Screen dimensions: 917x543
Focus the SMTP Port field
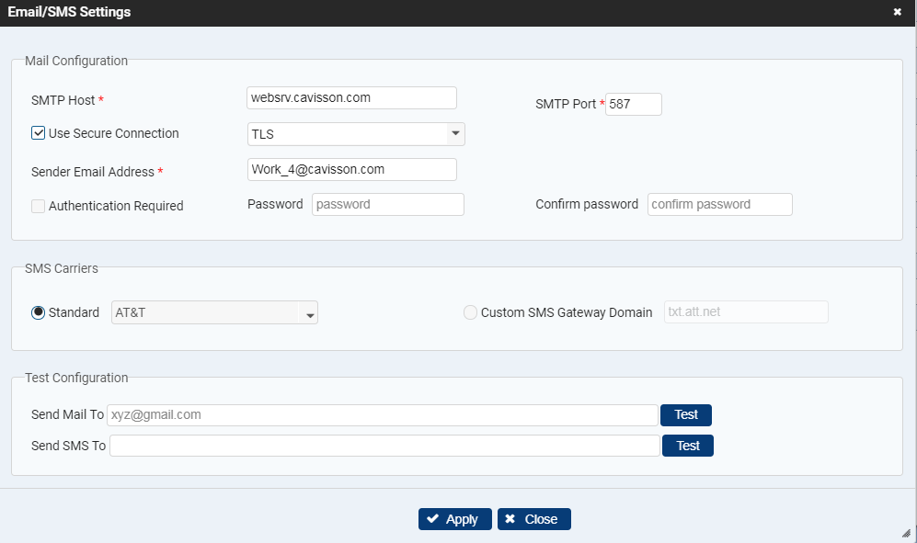(x=634, y=104)
